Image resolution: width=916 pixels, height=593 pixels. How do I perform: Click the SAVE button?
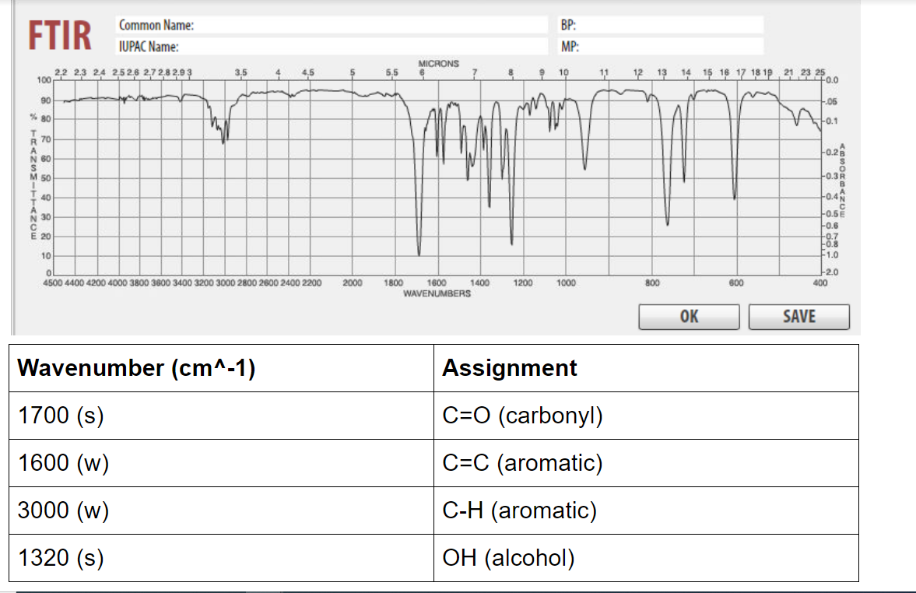(799, 317)
